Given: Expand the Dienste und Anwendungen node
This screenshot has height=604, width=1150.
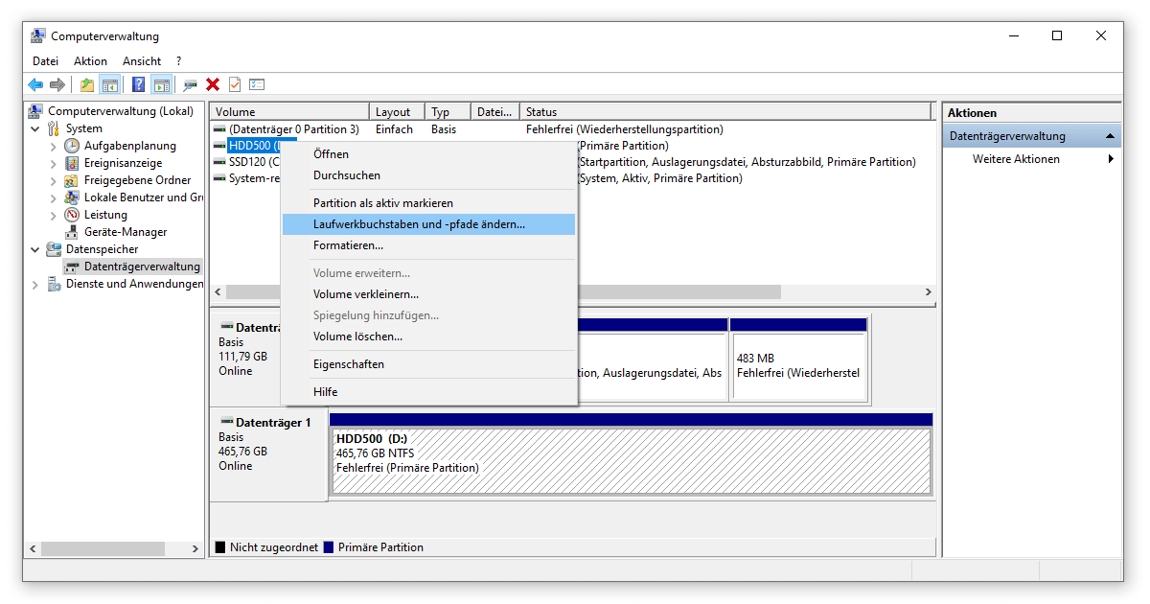Looking at the screenshot, I should (35, 284).
